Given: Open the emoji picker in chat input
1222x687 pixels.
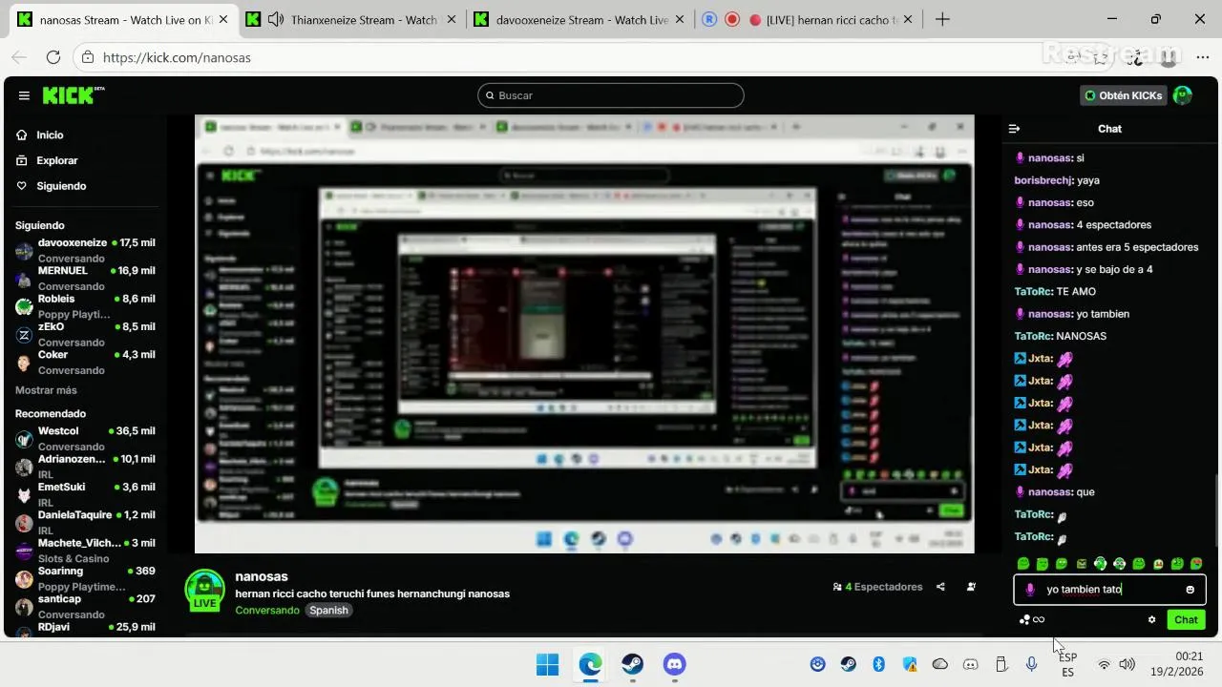Looking at the screenshot, I should pos(1190,590).
